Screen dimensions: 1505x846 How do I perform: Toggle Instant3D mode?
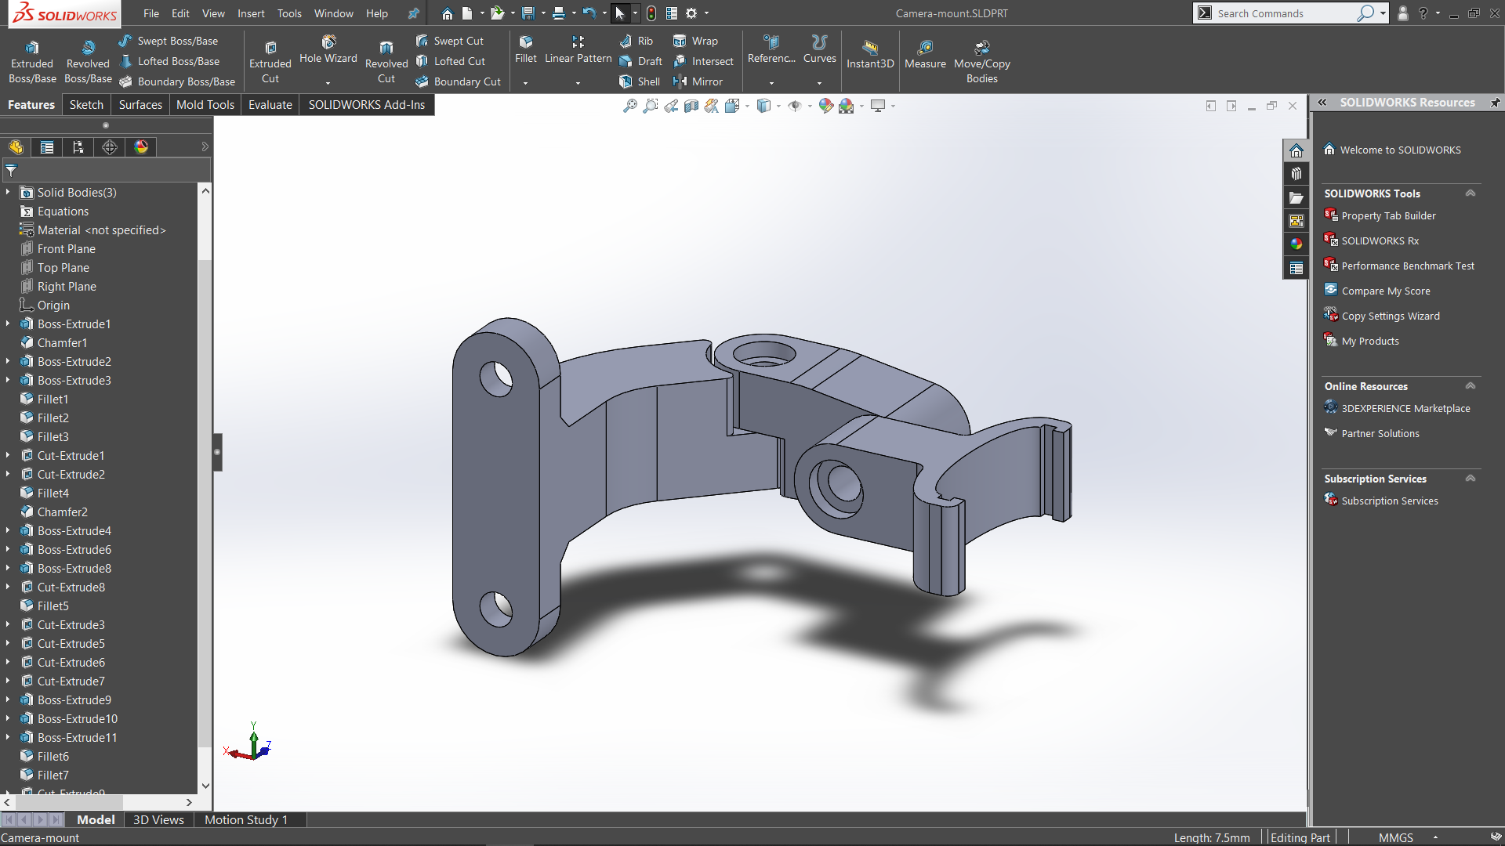pos(870,54)
